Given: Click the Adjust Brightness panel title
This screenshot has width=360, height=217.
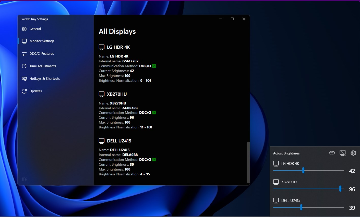Looking at the screenshot, I should 286,153.
